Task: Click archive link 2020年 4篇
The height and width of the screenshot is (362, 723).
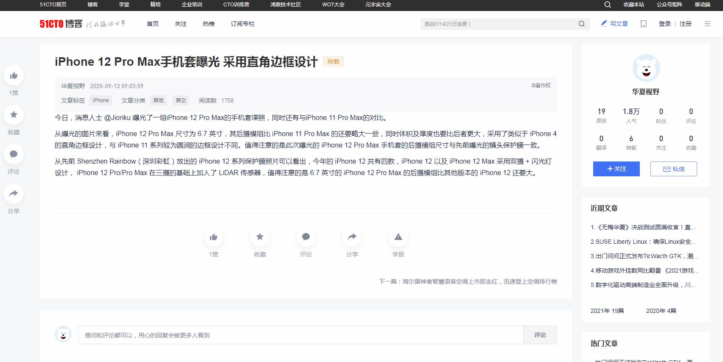Action: (661, 311)
